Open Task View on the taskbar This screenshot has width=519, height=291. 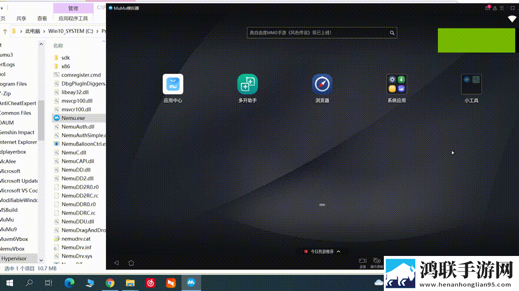tap(49, 283)
